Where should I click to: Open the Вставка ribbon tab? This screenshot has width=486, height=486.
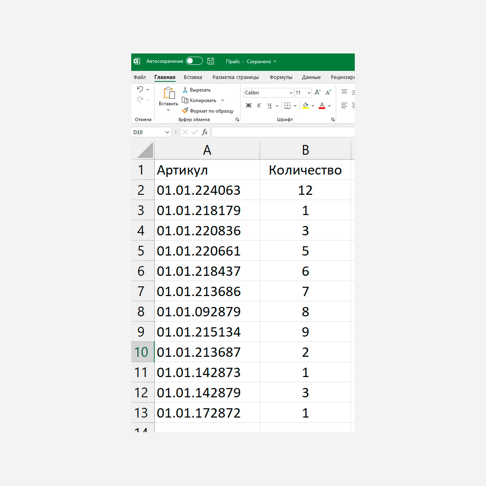click(x=193, y=77)
